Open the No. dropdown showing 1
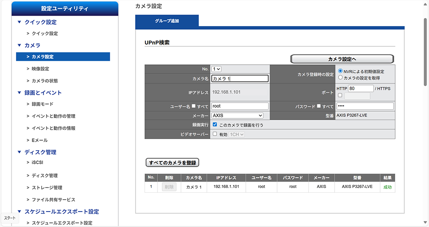The height and width of the screenshot is (227, 429). pyautogui.click(x=216, y=69)
